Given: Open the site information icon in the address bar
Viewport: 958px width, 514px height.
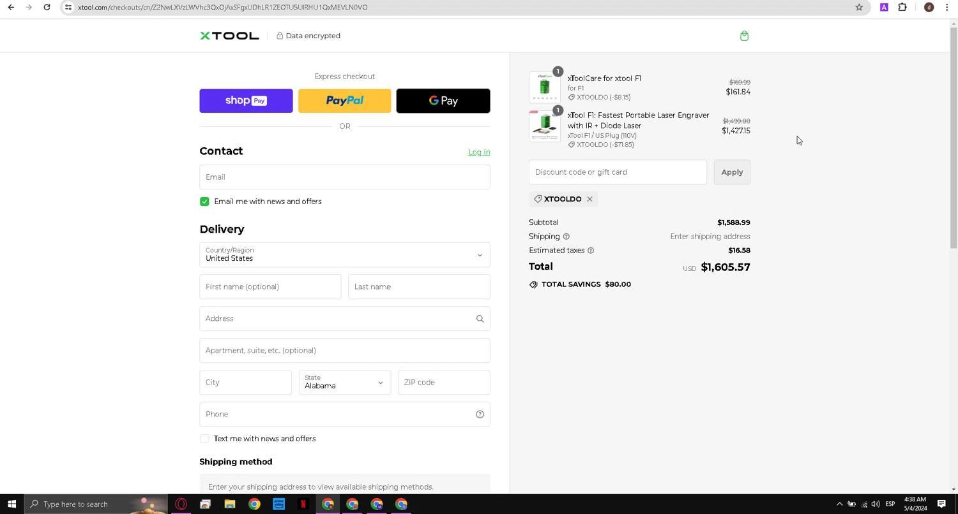Looking at the screenshot, I should click(x=68, y=7).
